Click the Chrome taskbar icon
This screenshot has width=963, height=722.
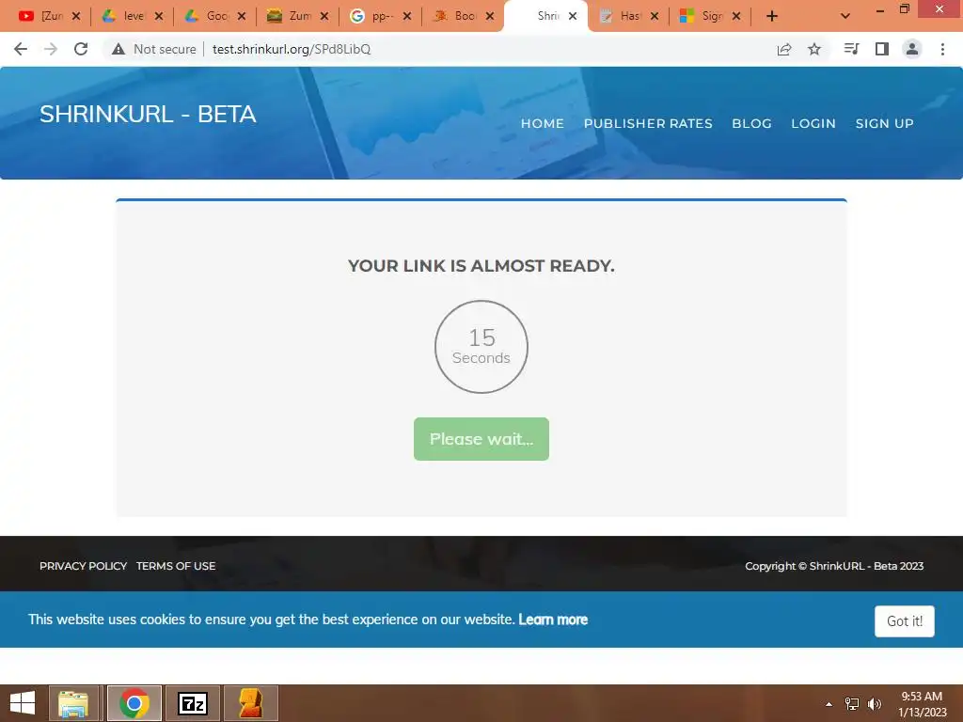coord(134,703)
